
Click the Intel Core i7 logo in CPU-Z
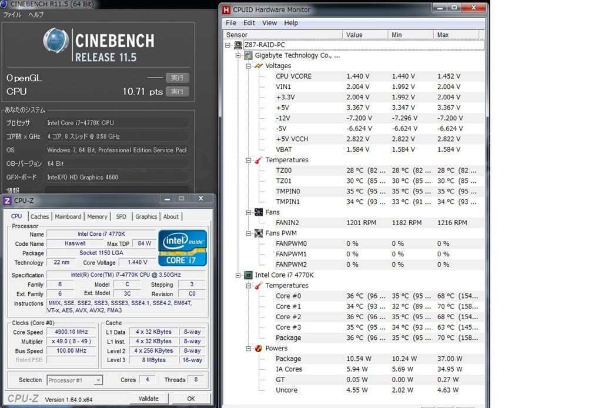tap(182, 248)
